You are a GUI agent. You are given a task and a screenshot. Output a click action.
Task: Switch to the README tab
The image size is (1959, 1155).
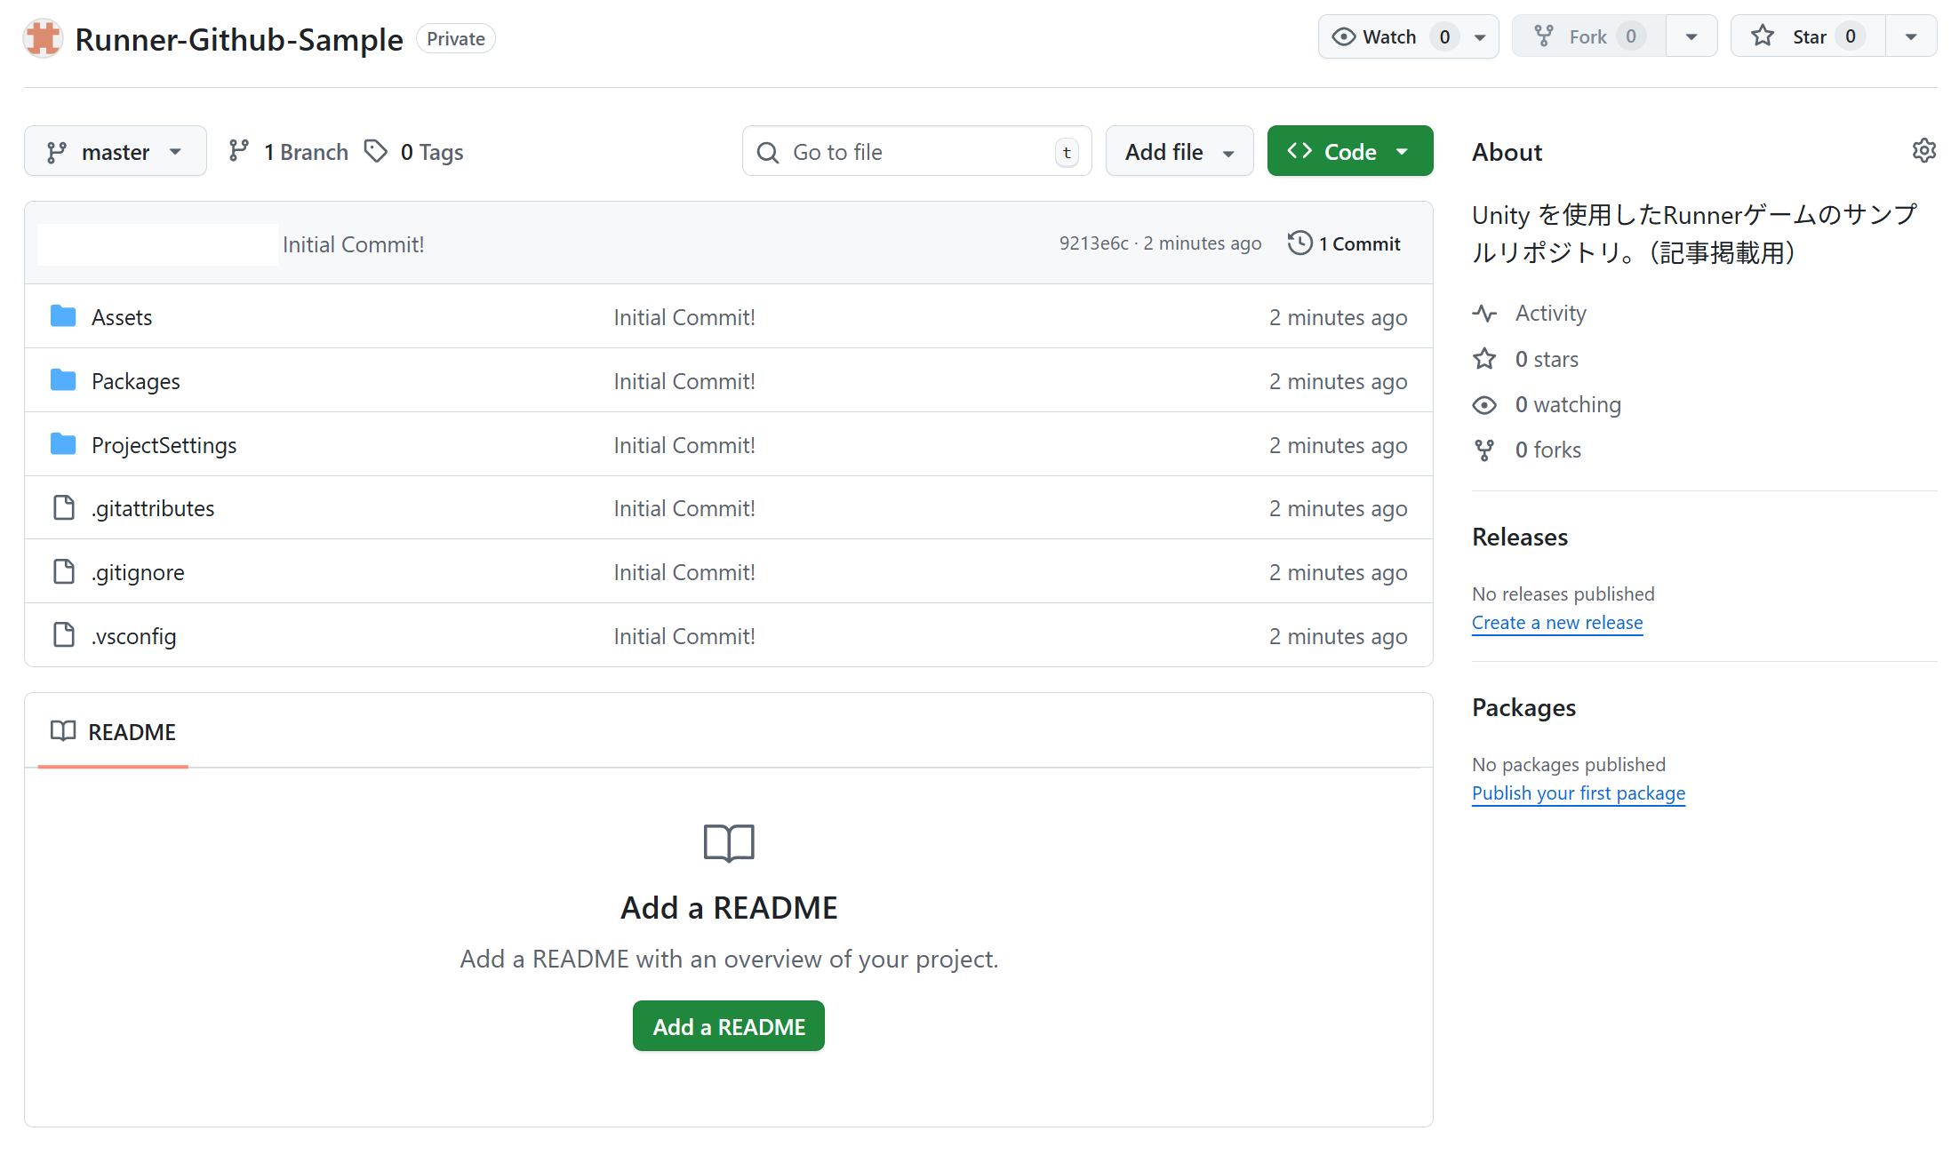113,731
